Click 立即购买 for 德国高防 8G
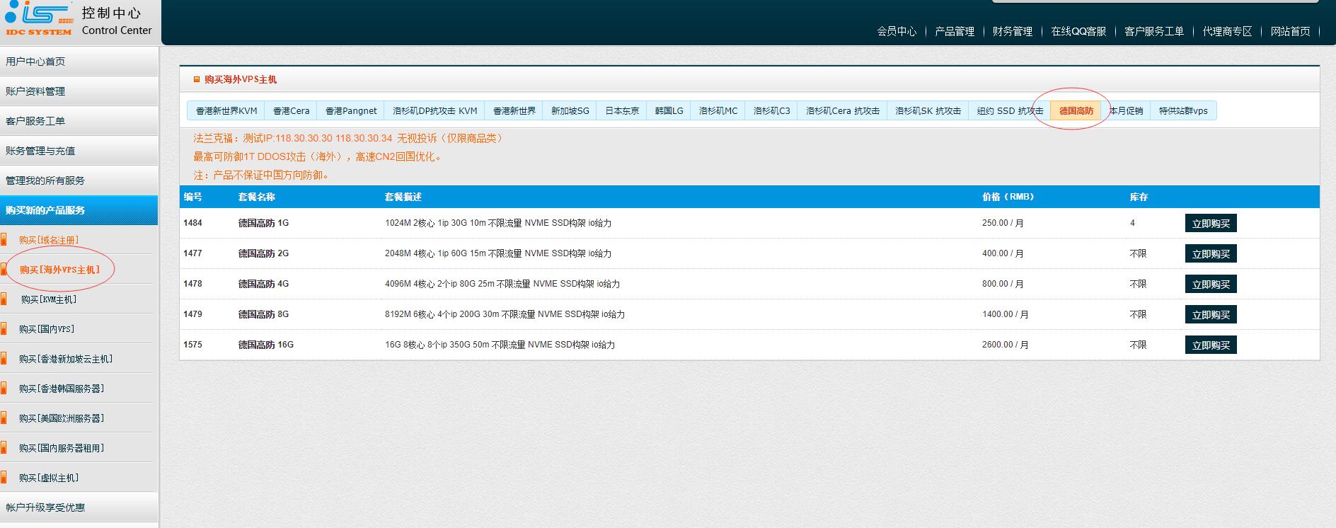 pyautogui.click(x=1211, y=314)
